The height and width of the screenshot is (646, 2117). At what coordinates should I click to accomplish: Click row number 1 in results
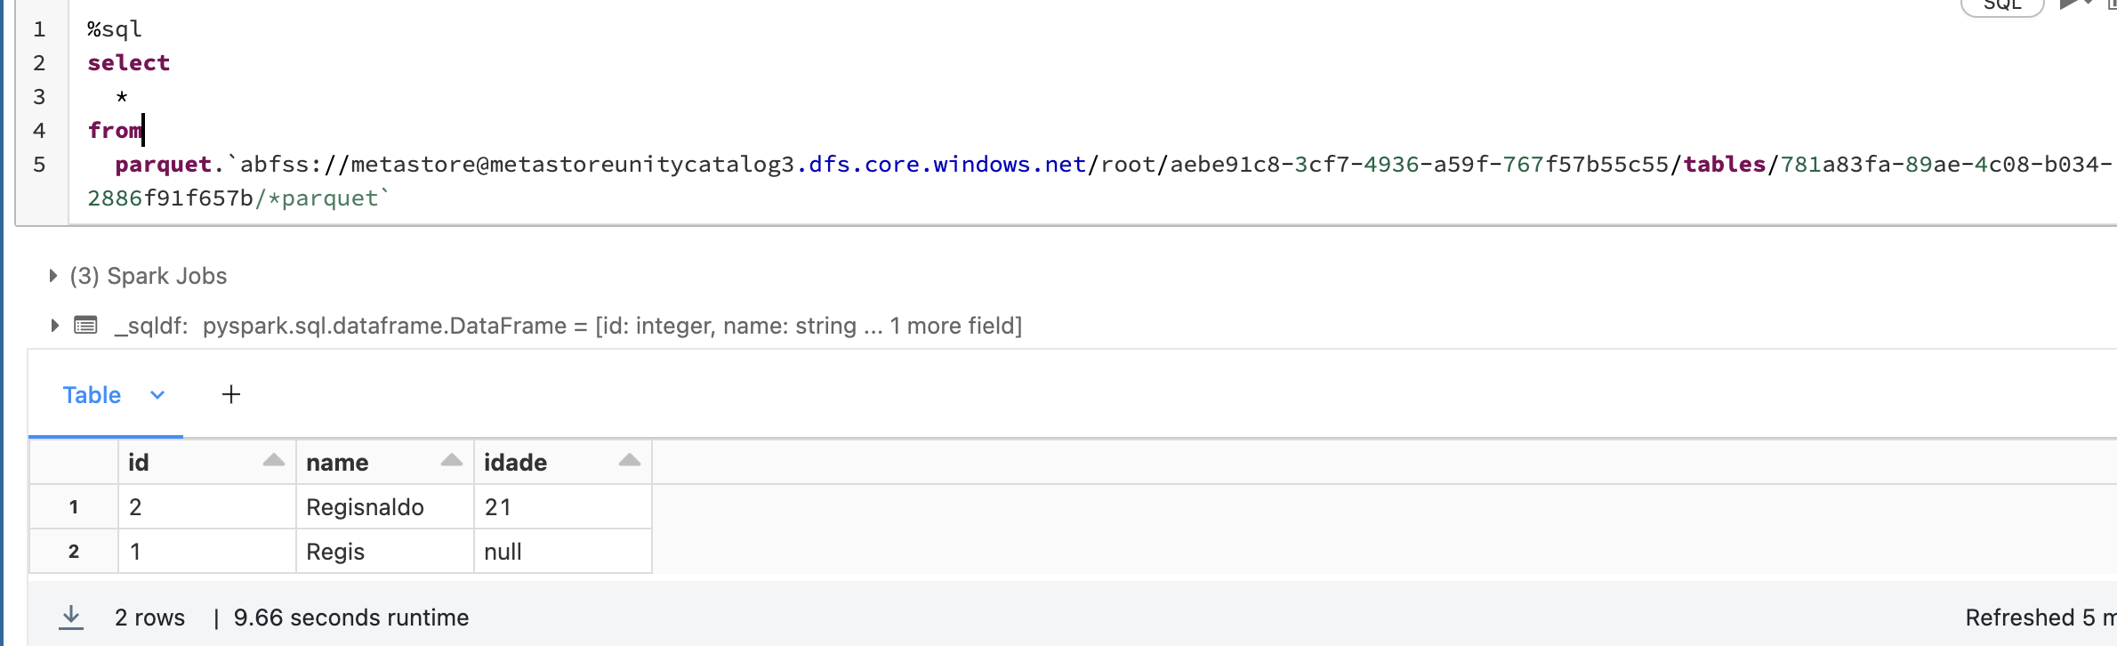pyautogui.click(x=74, y=507)
